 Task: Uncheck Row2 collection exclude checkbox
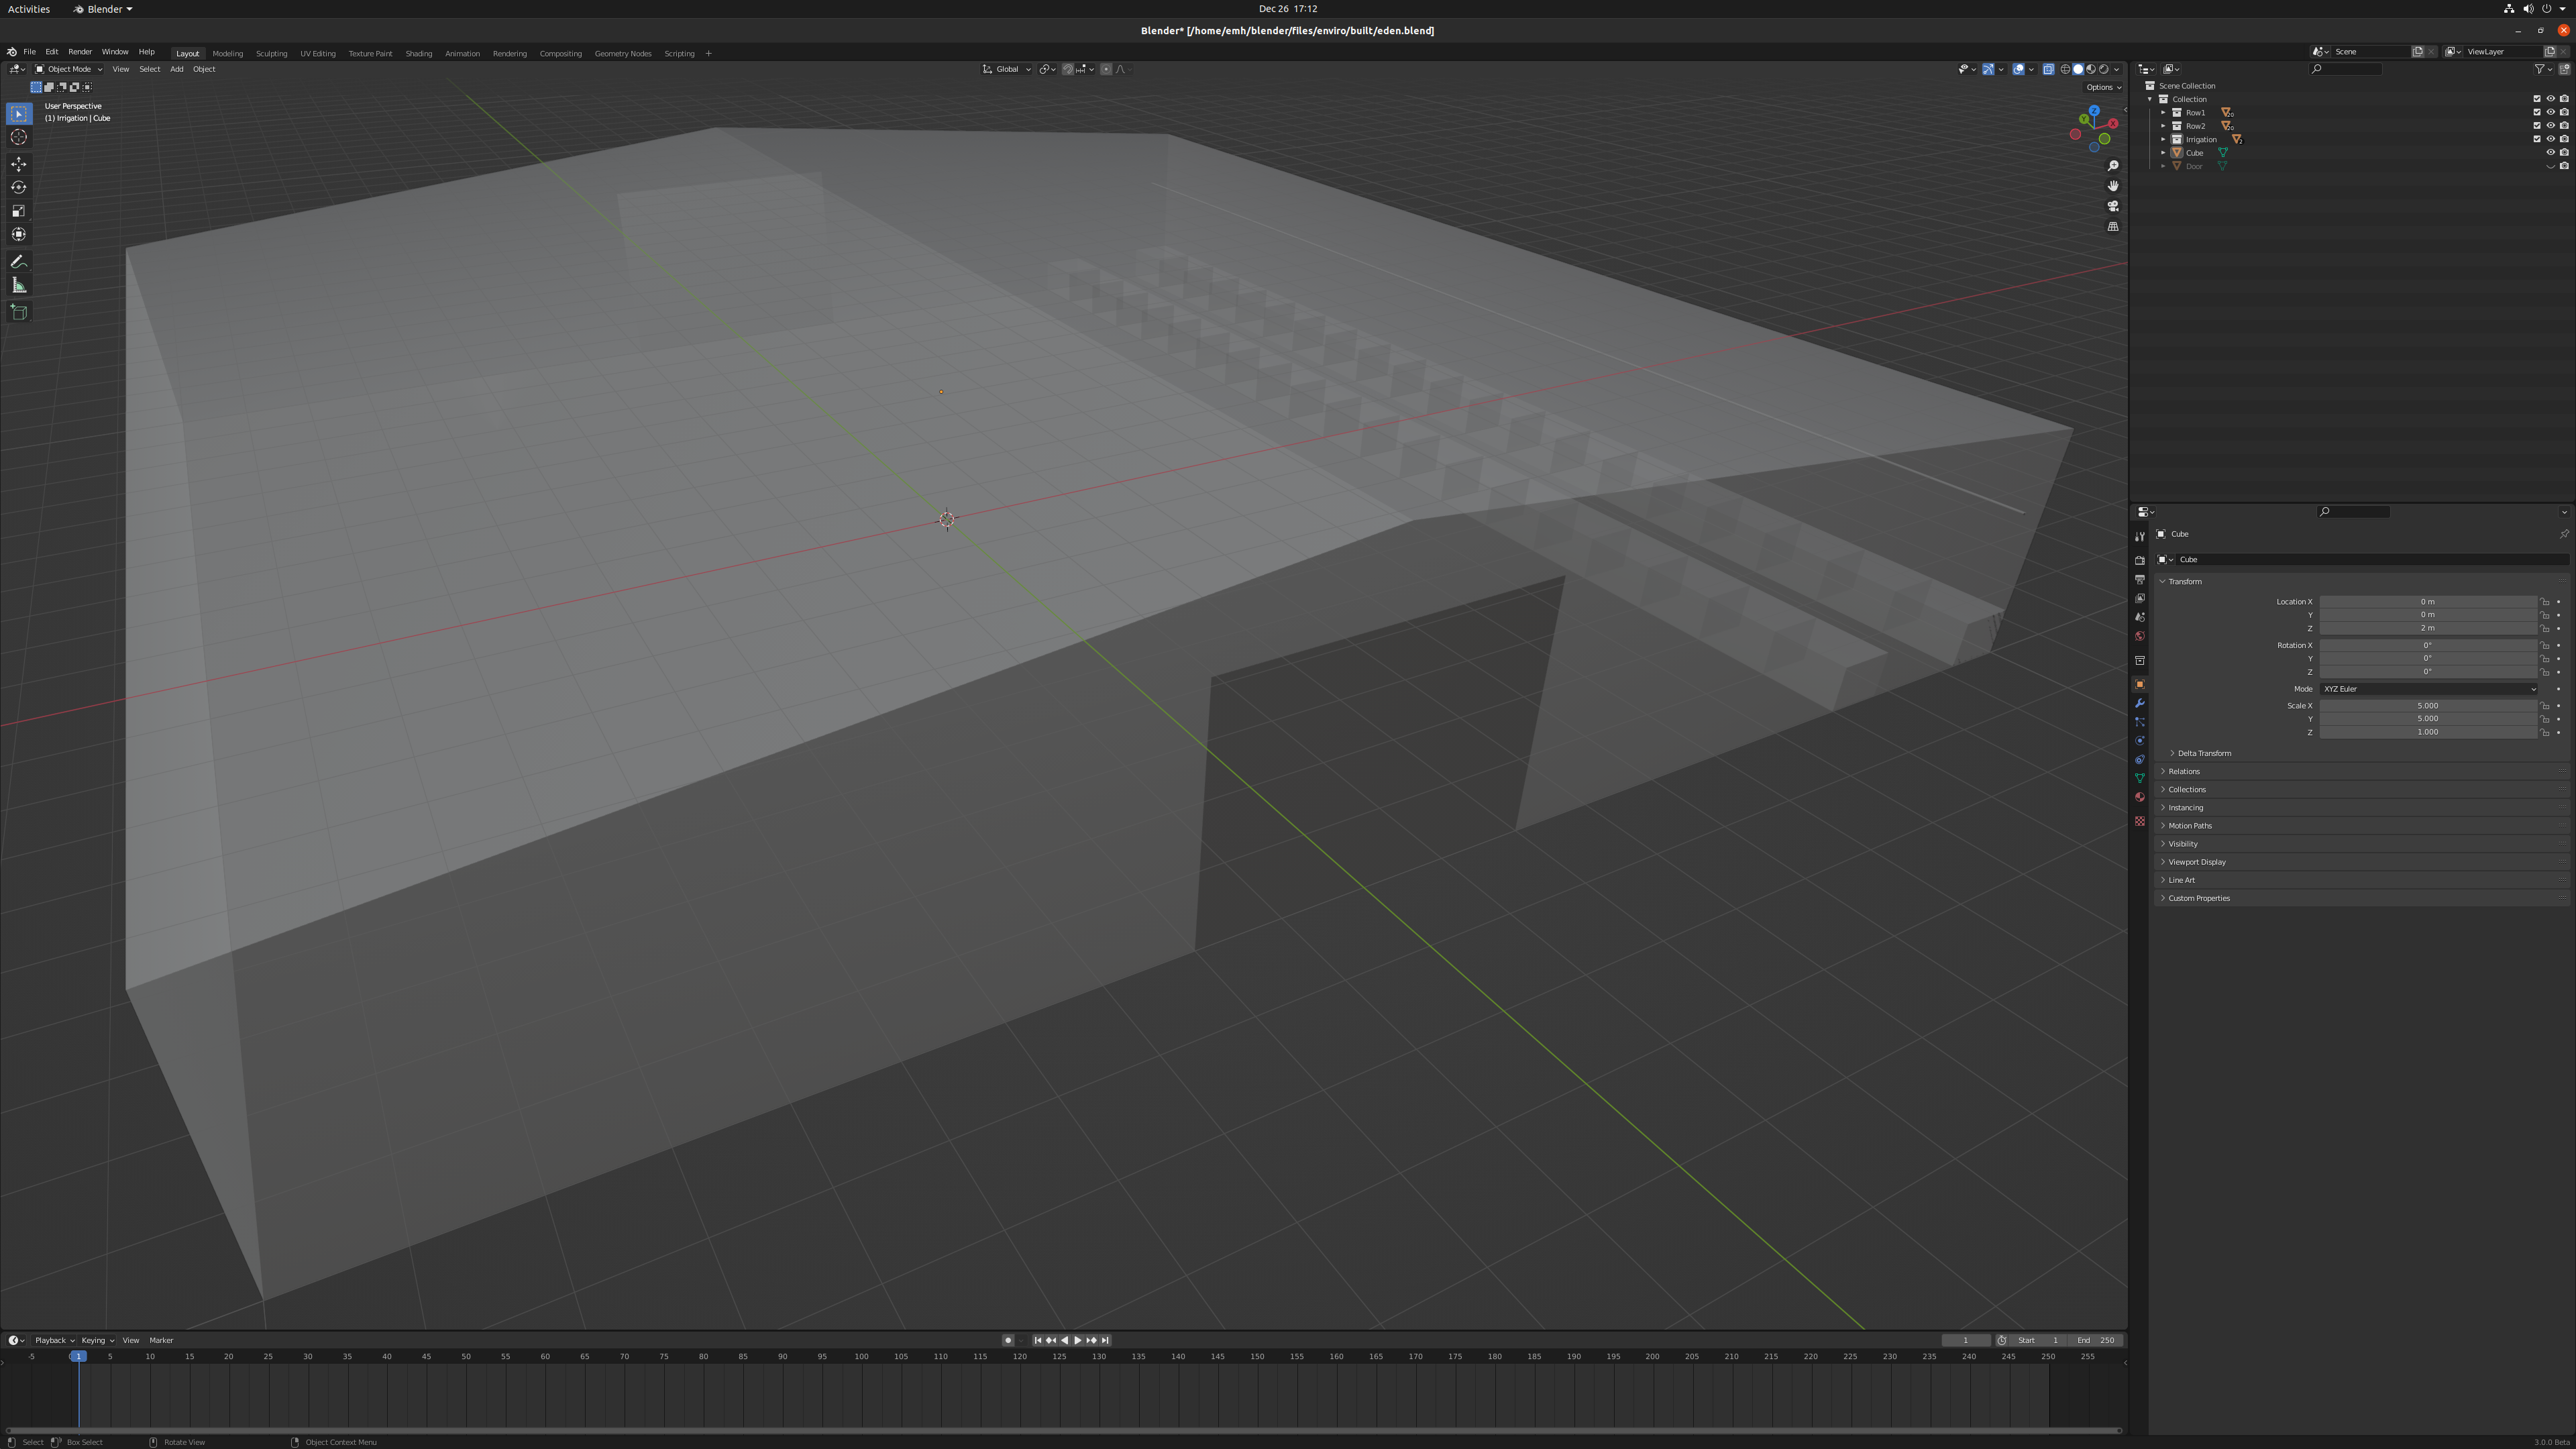tap(2537, 126)
